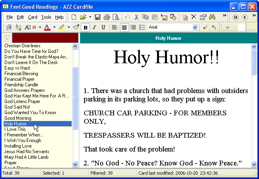
Task: Click the Insert Picture icon
Action: tap(164, 17)
